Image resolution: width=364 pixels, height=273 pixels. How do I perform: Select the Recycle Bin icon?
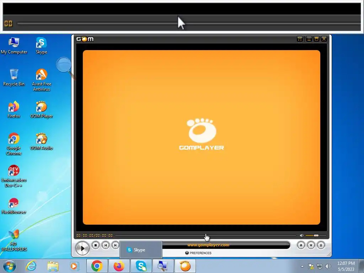click(14, 77)
